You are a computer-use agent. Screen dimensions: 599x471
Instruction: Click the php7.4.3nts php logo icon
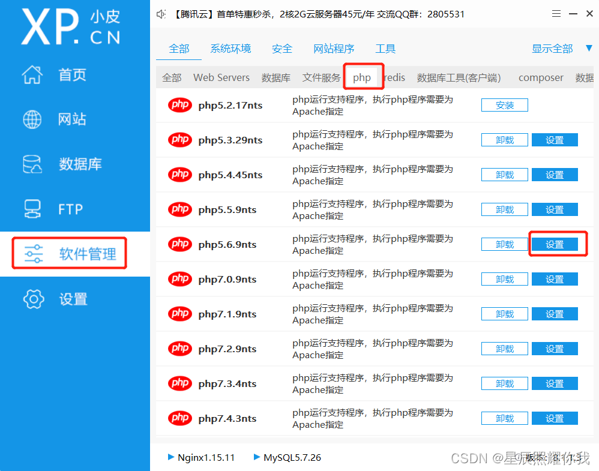pos(180,418)
